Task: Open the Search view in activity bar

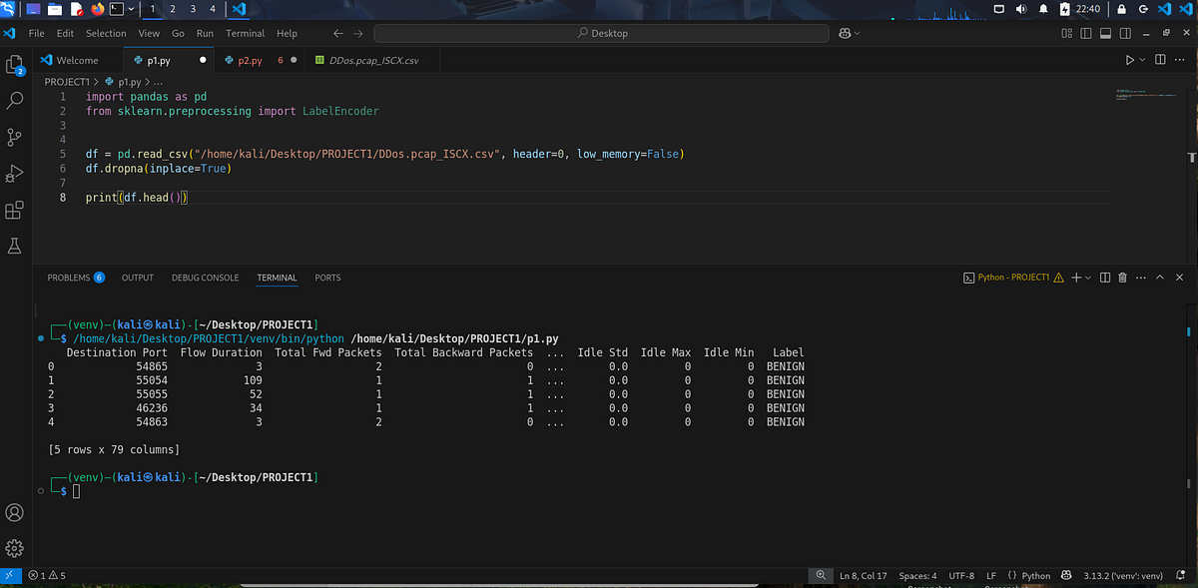Action: click(15, 101)
